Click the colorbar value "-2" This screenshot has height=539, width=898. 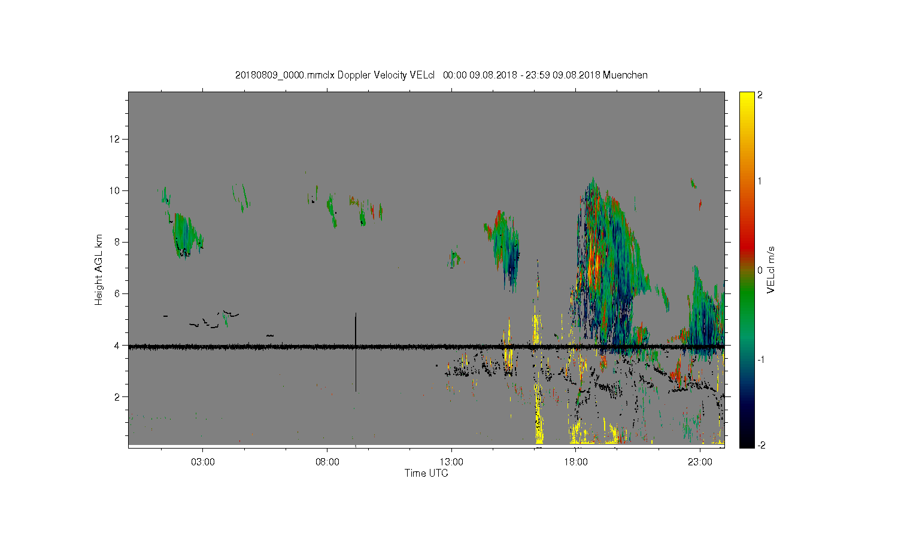coord(762,446)
